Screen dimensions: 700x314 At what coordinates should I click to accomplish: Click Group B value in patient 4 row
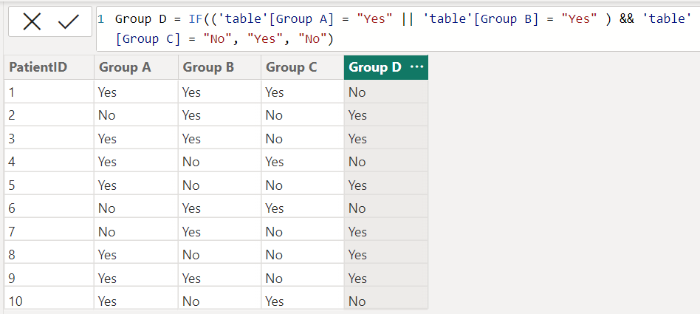click(219, 162)
